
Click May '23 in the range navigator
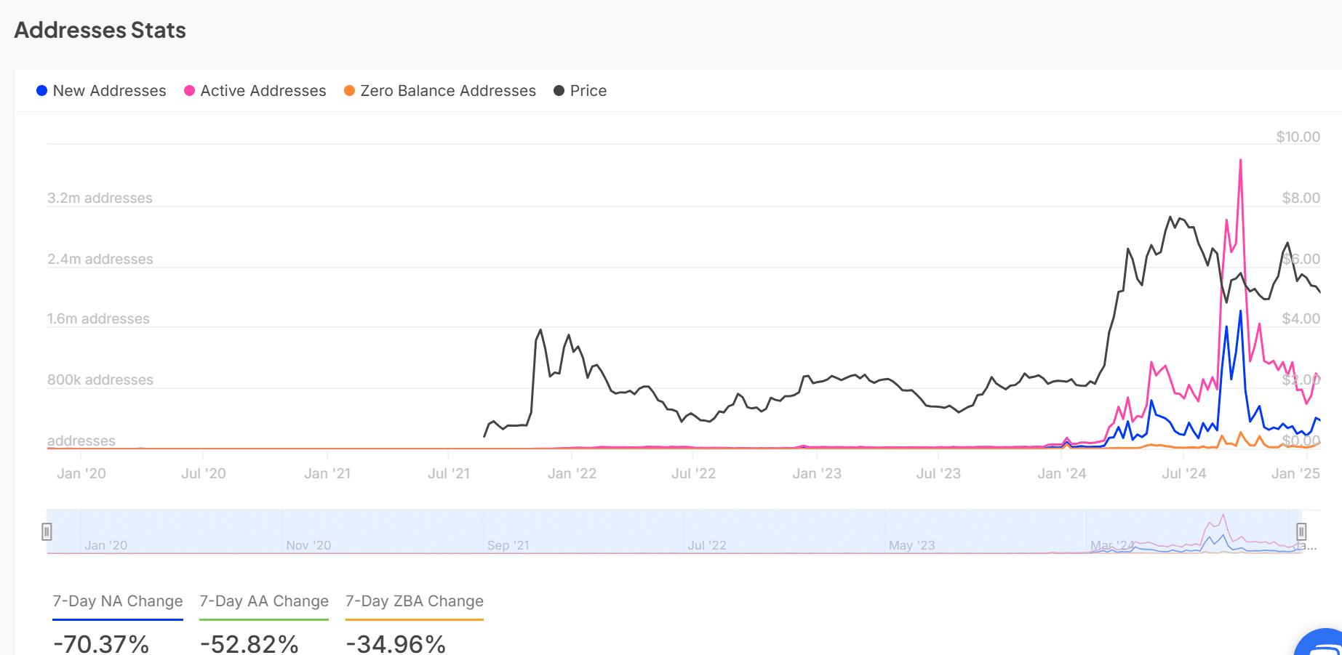[911, 545]
